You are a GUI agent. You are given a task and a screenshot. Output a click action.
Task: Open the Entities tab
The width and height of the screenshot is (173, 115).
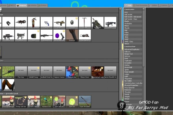point(43,5)
